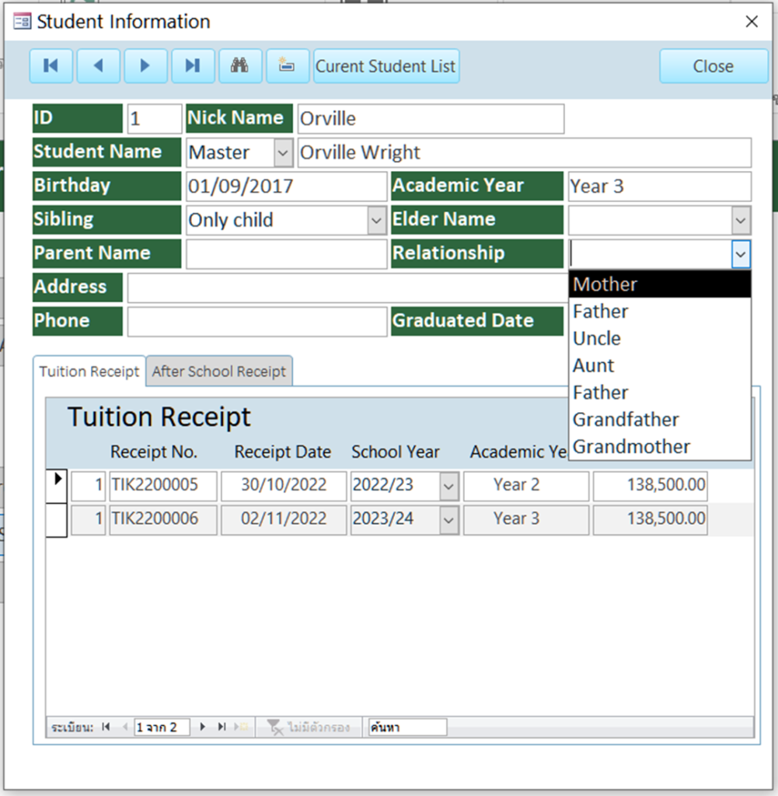Advance to next student record

(145, 66)
